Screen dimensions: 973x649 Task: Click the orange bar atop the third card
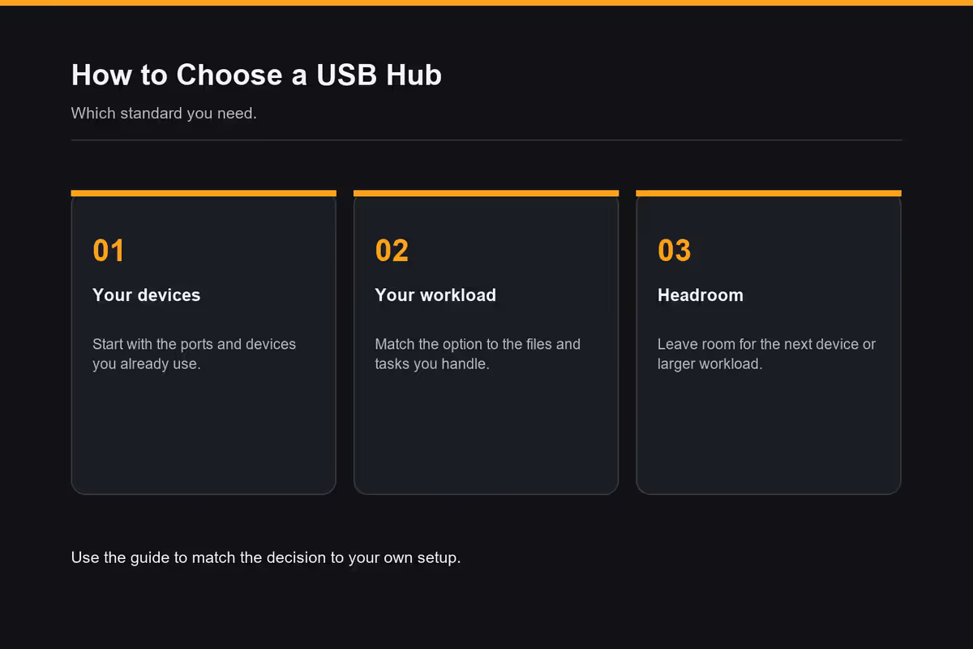769,193
